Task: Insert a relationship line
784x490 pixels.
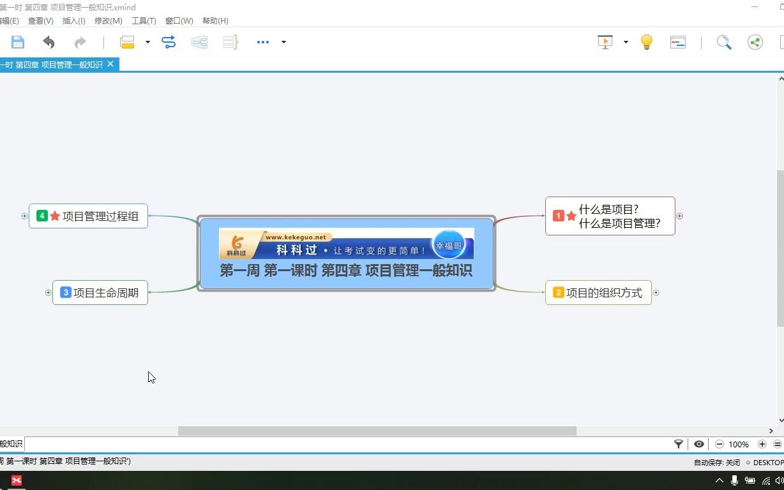Action: point(168,41)
